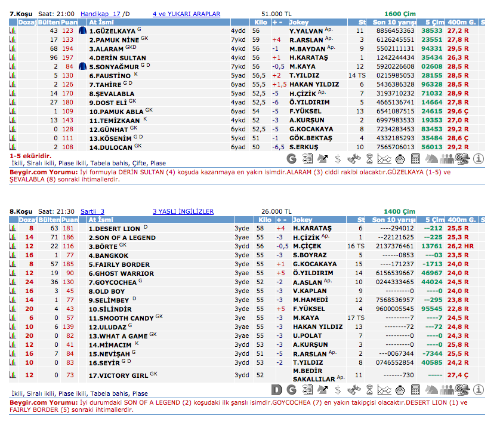This screenshot has height=425, width=503.
Task: Click the binoculars icon in race 7 toolbar
Action: (354, 159)
